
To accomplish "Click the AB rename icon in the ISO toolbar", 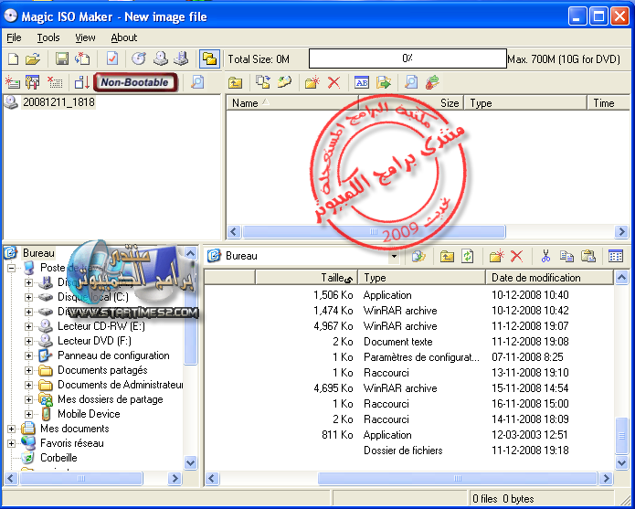I will click(x=362, y=82).
